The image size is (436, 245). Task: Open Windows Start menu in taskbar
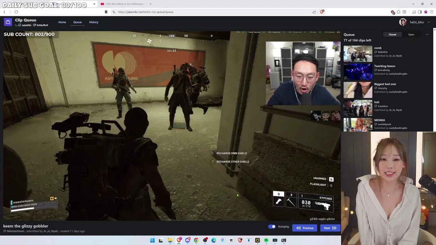152,240
